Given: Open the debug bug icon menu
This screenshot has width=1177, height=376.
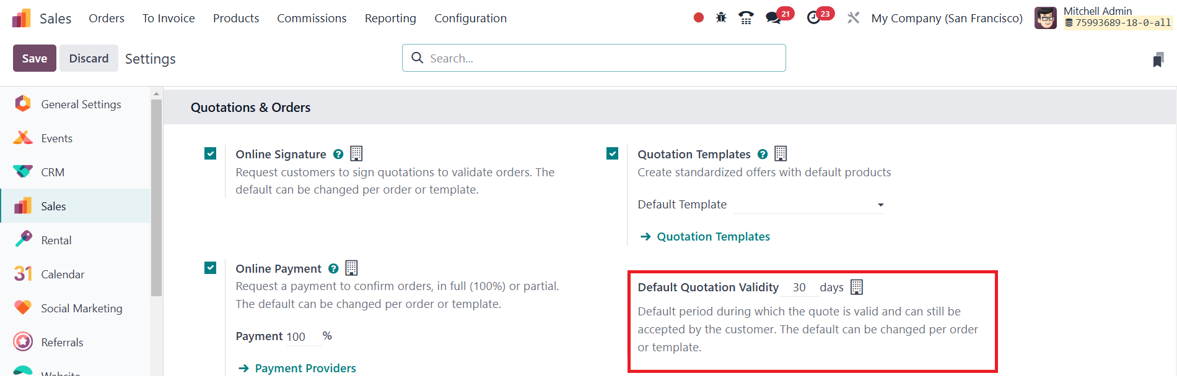Looking at the screenshot, I should pos(721,18).
